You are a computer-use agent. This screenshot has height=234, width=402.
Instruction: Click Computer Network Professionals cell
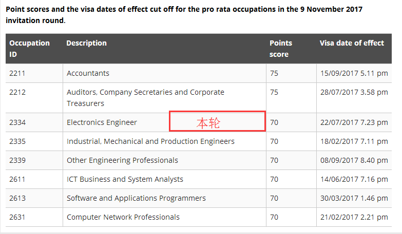[123, 217]
